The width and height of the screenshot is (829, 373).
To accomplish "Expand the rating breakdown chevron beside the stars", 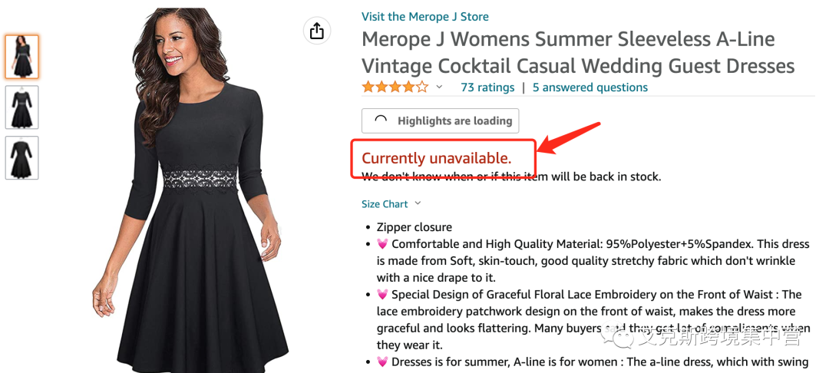I will (x=439, y=87).
